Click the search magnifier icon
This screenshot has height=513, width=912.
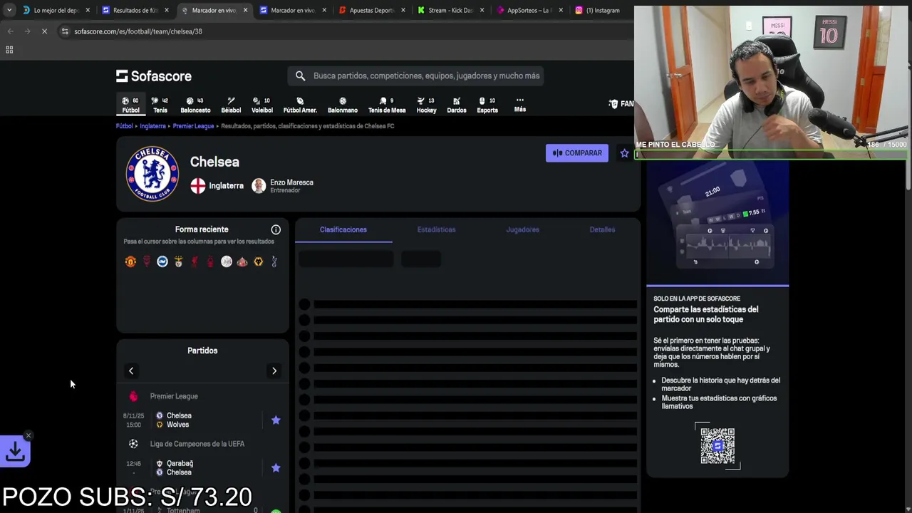300,76
